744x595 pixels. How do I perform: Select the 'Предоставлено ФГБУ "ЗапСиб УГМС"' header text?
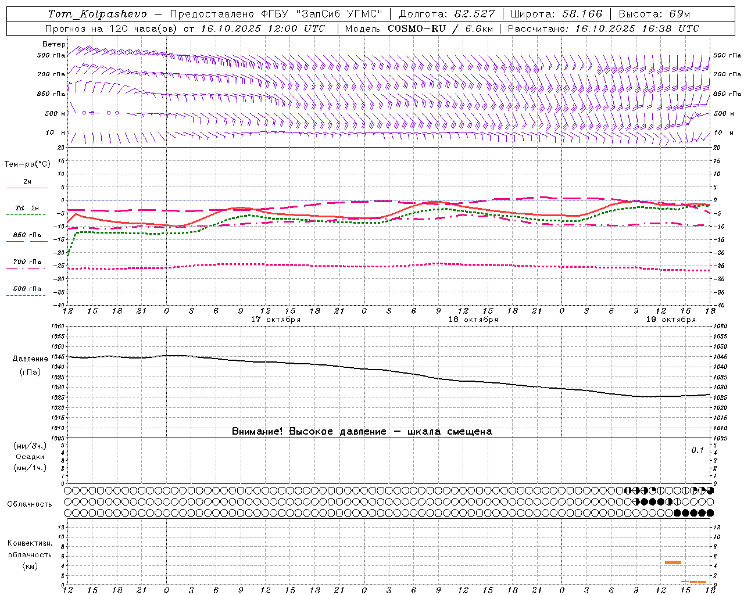[x=277, y=14]
